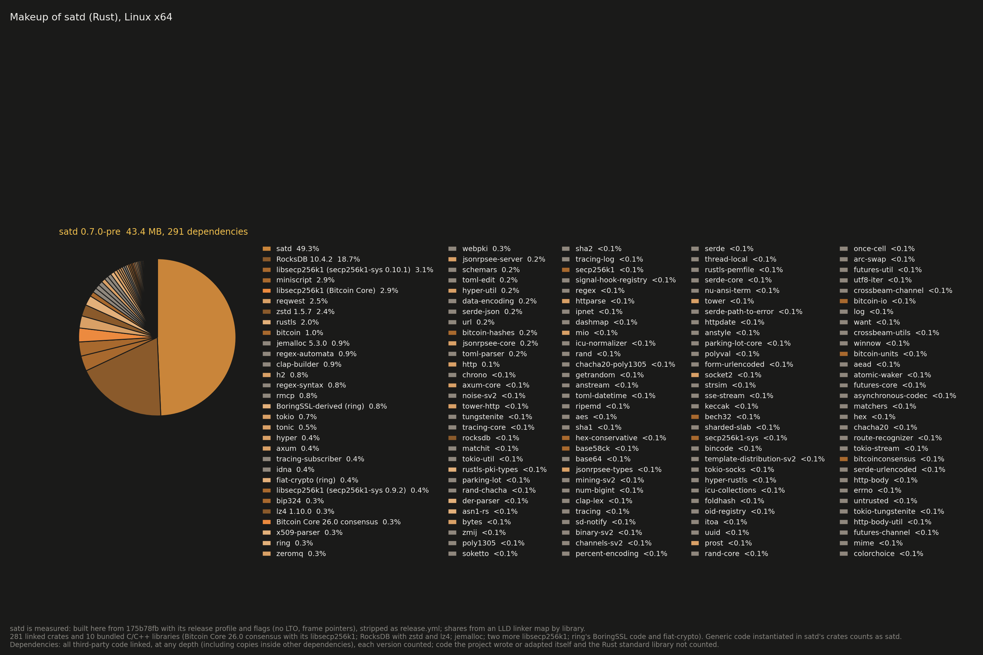The height and width of the screenshot is (655, 983).
Task: Click subtitle 'satd 0.7.0-pre 43.4 MB, 291 dependencies'
Action: pyautogui.click(x=153, y=232)
